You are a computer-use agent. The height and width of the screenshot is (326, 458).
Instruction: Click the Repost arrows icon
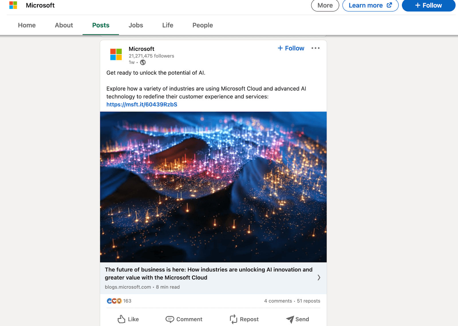click(x=233, y=319)
